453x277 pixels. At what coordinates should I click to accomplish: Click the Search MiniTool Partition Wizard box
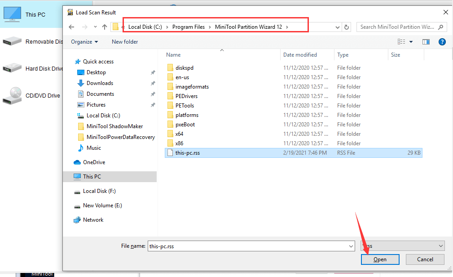(x=397, y=27)
